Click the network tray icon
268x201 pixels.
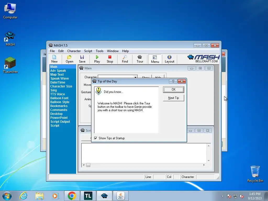[235, 196]
